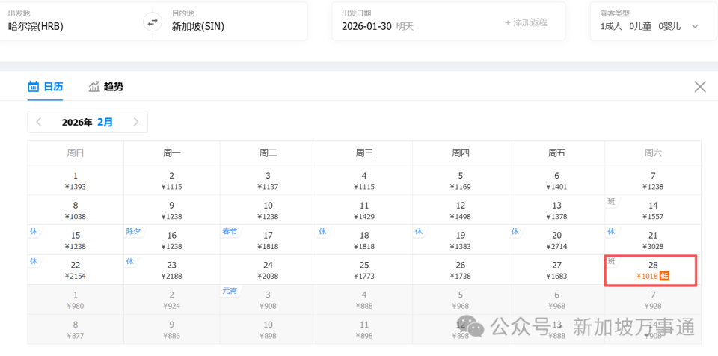Image resolution: width=718 pixels, height=356 pixels.
Task: Switch to the 趋势 trend tab
Action: point(105,87)
